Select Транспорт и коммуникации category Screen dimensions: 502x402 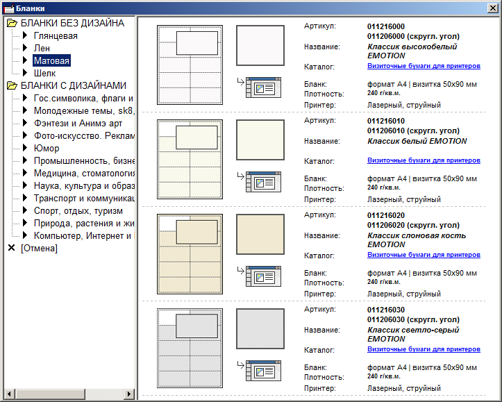(x=84, y=199)
